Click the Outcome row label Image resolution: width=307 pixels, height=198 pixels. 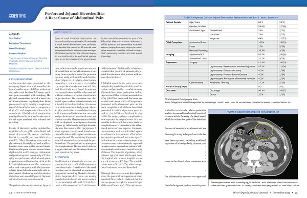(x=170, y=91)
